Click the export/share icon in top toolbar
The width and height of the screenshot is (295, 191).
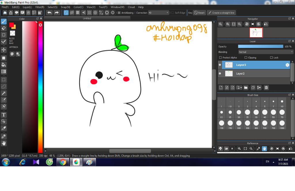tap(11, 13)
